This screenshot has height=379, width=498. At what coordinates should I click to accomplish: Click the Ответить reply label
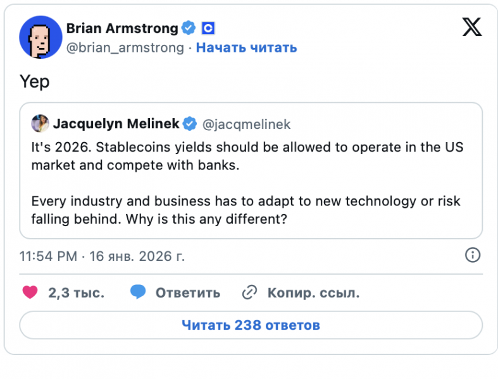coord(188,292)
